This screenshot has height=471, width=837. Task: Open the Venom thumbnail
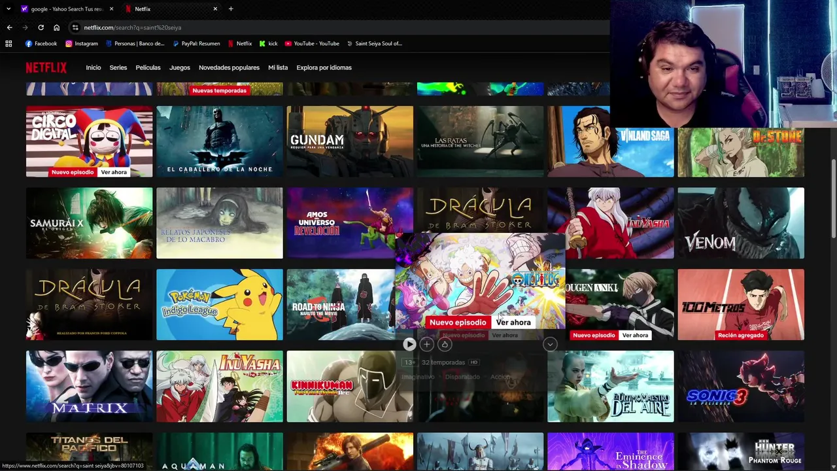point(741,223)
